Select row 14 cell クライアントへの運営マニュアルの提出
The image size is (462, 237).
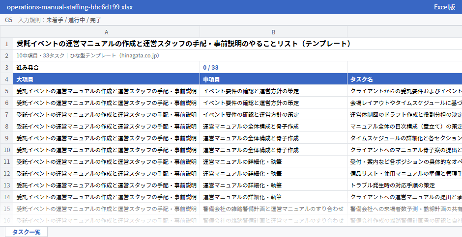click(404, 197)
